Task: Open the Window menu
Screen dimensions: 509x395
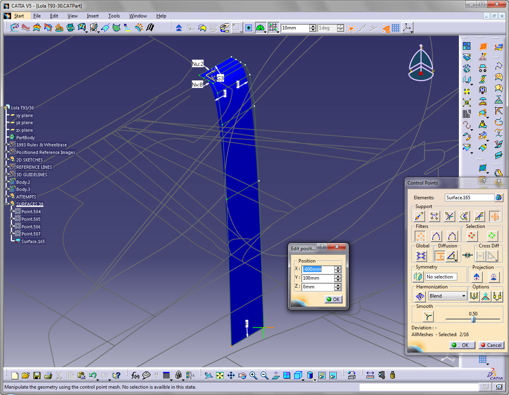Action: [138, 16]
